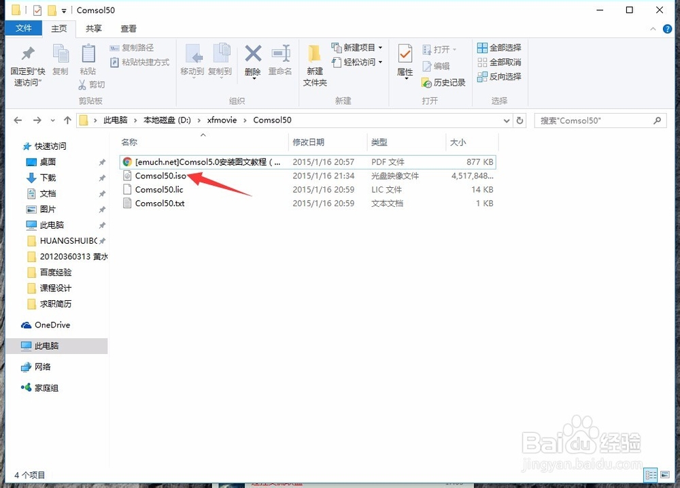This screenshot has width=680, height=488.
Task: Click the Copy (复制) ribbon icon
Action: pyautogui.click(x=61, y=59)
